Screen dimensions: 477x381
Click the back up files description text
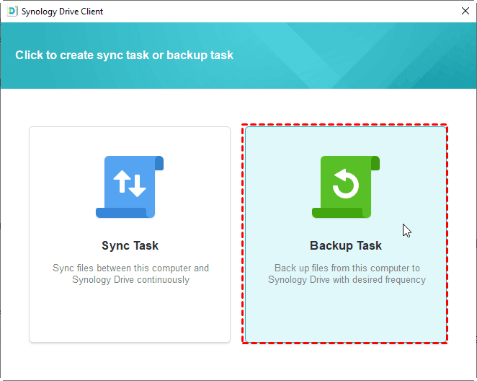347,273
